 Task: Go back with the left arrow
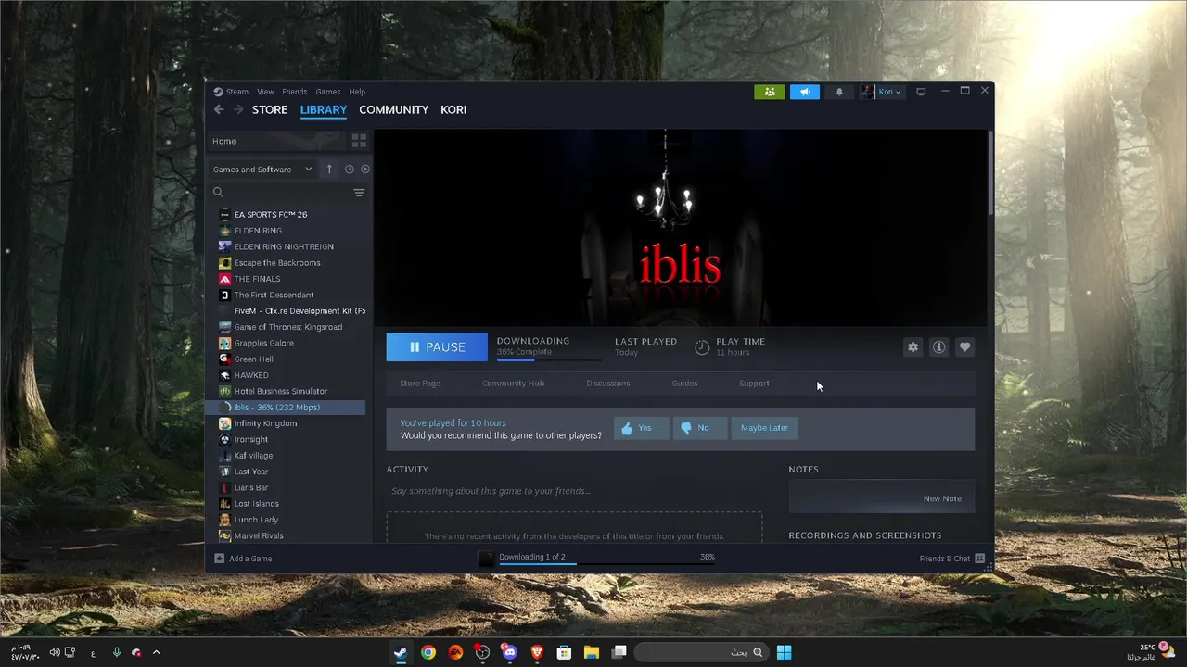click(x=219, y=109)
